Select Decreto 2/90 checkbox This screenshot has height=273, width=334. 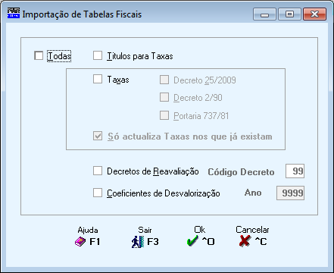click(x=164, y=97)
